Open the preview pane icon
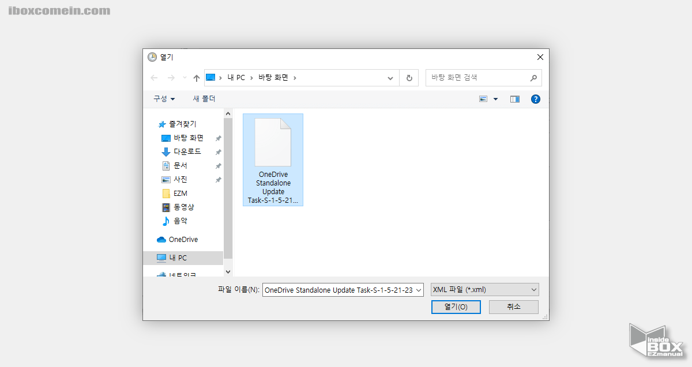The height and width of the screenshot is (367, 692). [x=514, y=99]
